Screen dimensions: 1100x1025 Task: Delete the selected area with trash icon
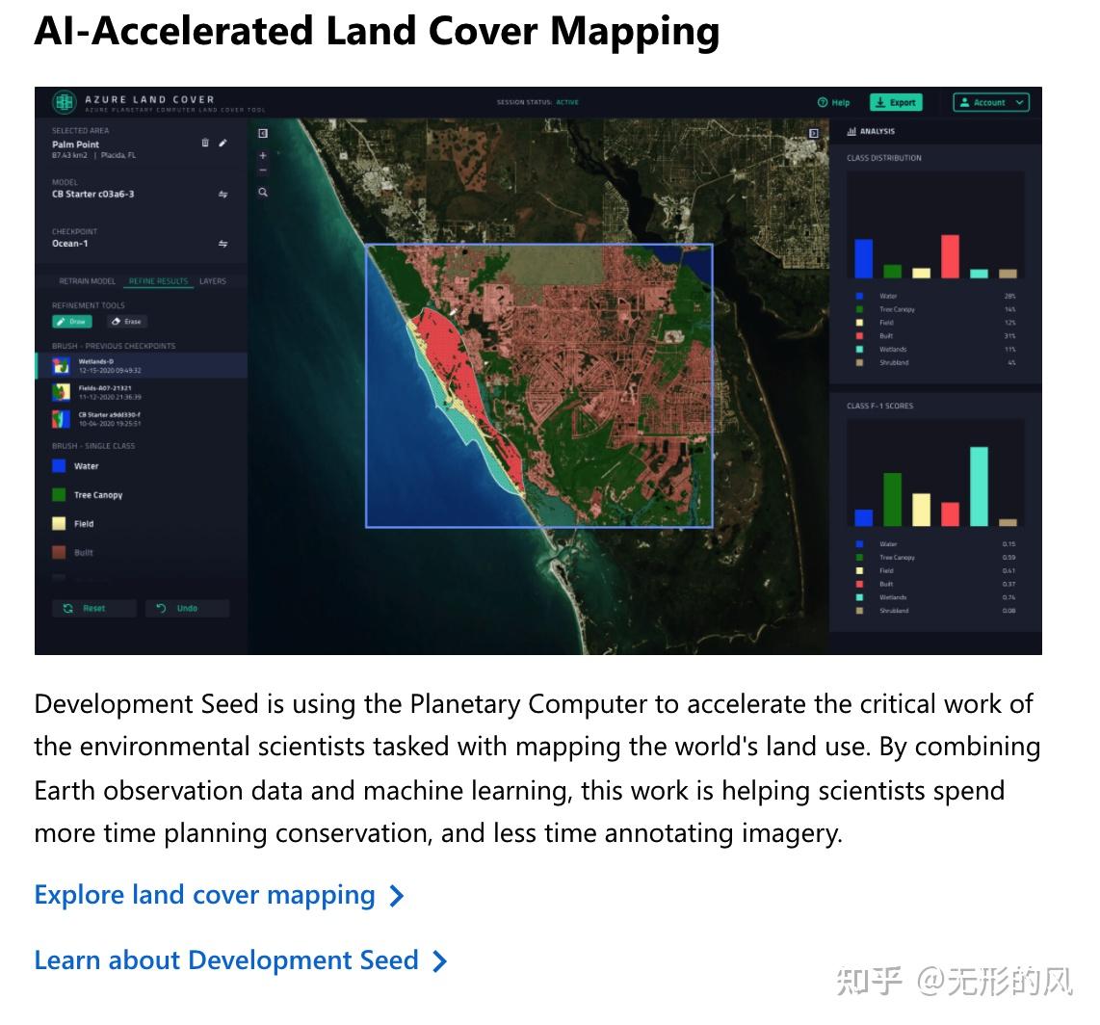pyautogui.click(x=205, y=144)
